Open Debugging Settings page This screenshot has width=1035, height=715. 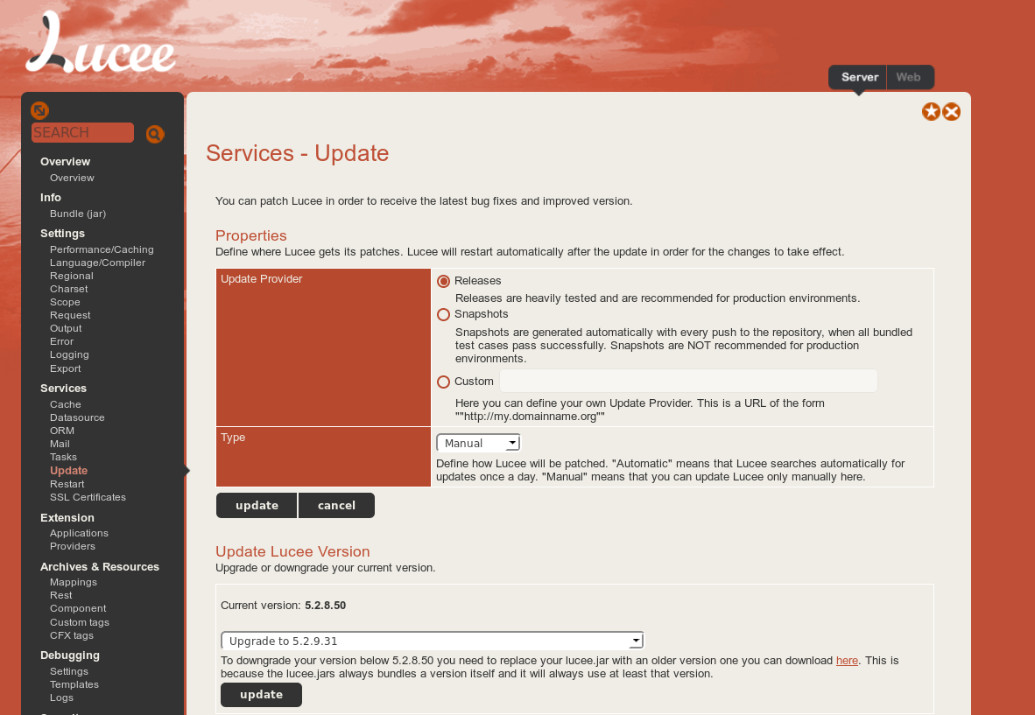pyautogui.click(x=69, y=671)
